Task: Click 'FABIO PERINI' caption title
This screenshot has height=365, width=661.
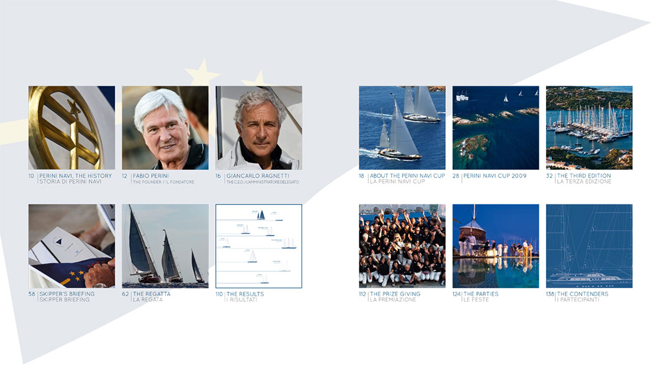Action: click(151, 175)
